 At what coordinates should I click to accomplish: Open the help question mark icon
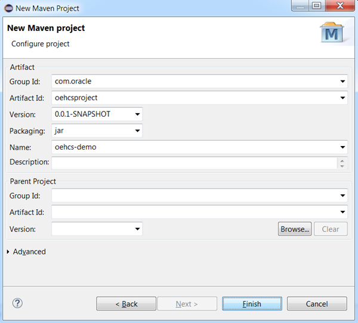coord(17,303)
